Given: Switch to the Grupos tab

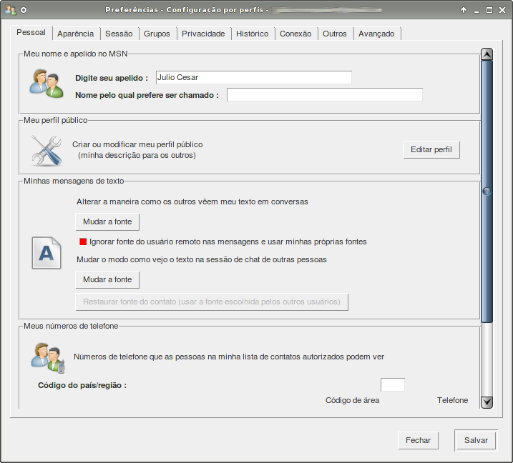Looking at the screenshot, I should click(157, 34).
